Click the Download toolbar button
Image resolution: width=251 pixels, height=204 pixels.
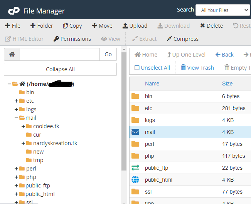pyautogui.click(x=174, y=26)
